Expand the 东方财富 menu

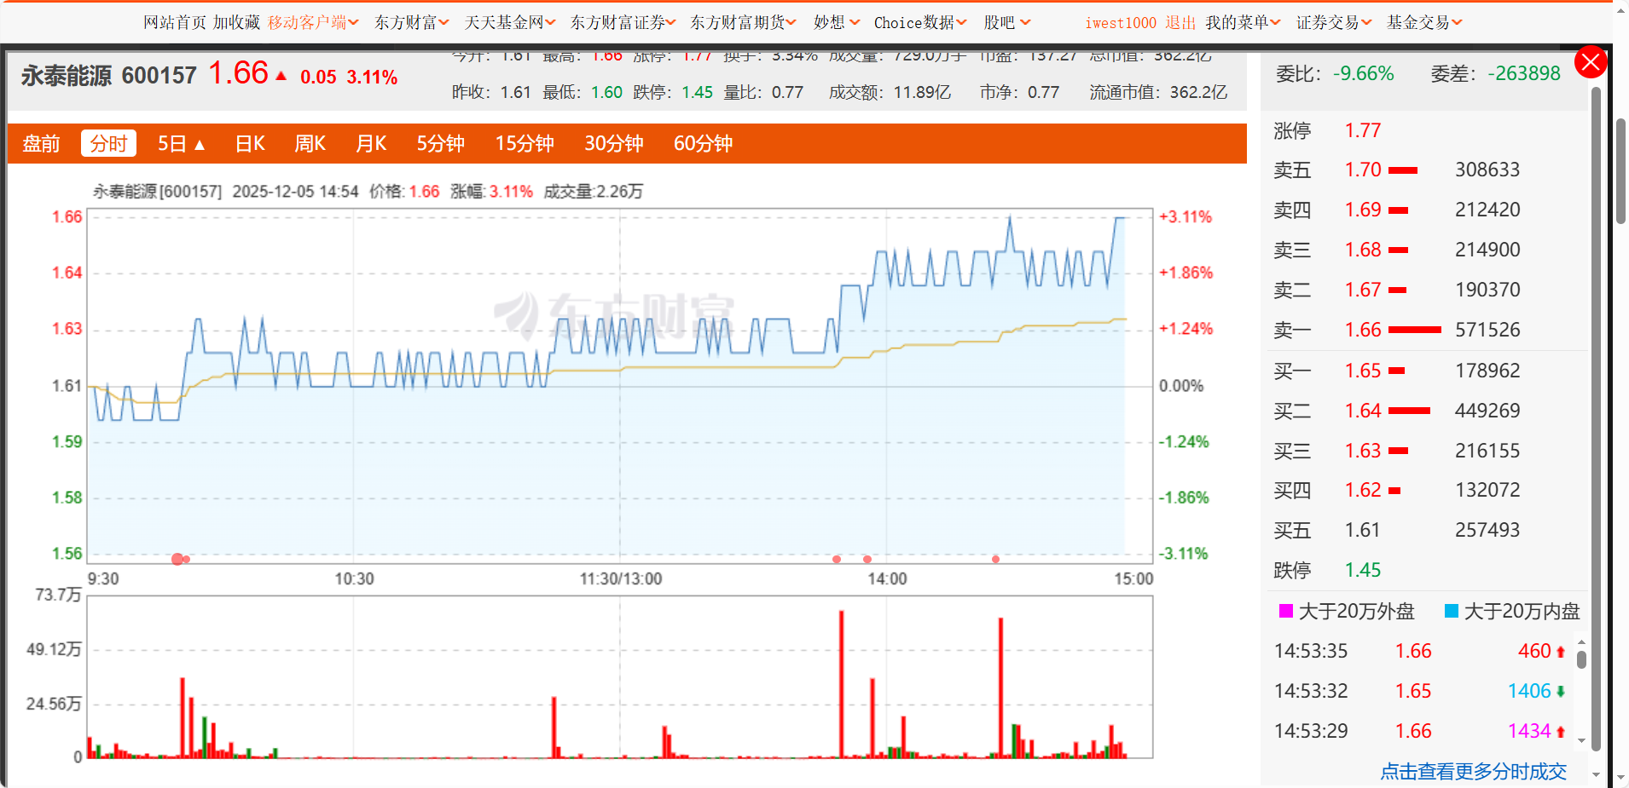[411, 22]
